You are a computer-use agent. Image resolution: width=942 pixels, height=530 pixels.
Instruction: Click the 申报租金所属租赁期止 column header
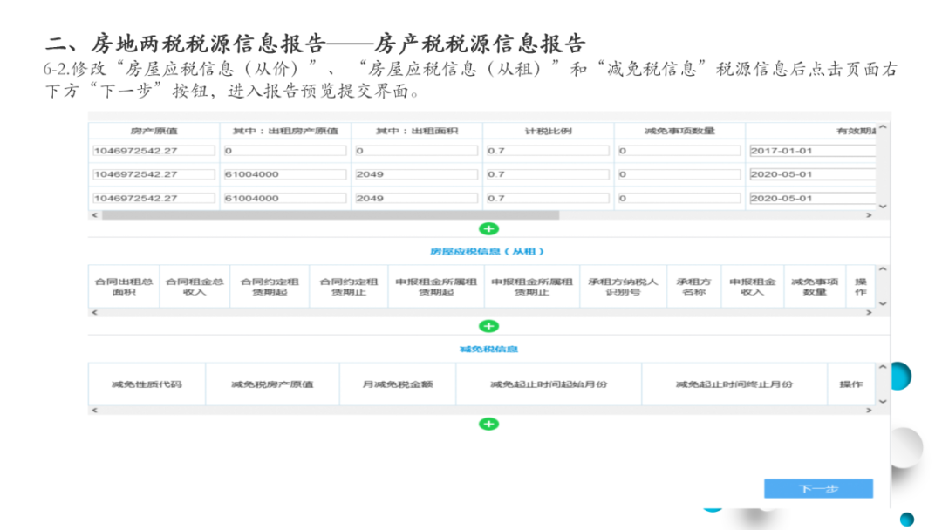click(x=532, y=286)
